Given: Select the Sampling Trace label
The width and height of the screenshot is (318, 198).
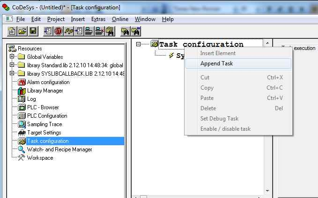Looking at the screenshot, I should tap(44, 124).
